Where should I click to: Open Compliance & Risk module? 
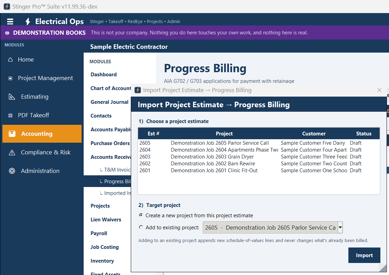42,152
